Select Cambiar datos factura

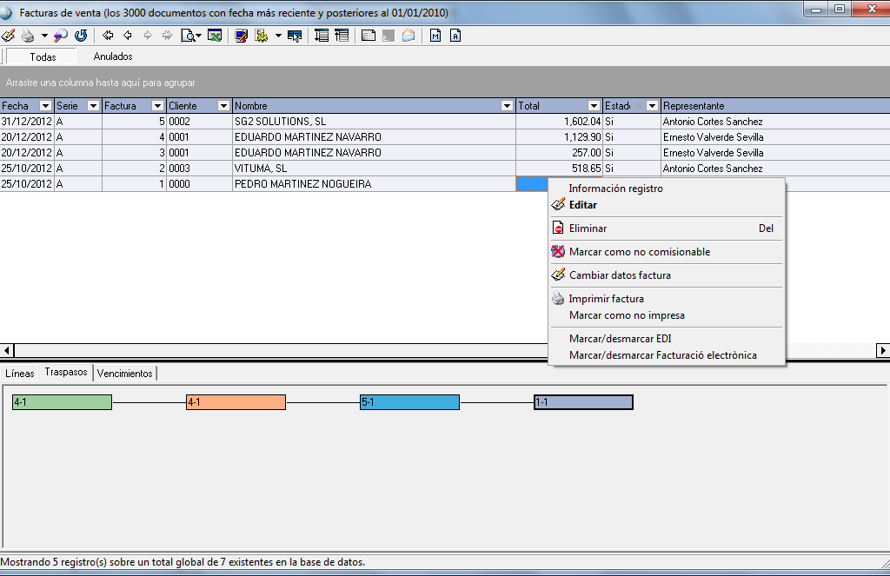[667, 275]
